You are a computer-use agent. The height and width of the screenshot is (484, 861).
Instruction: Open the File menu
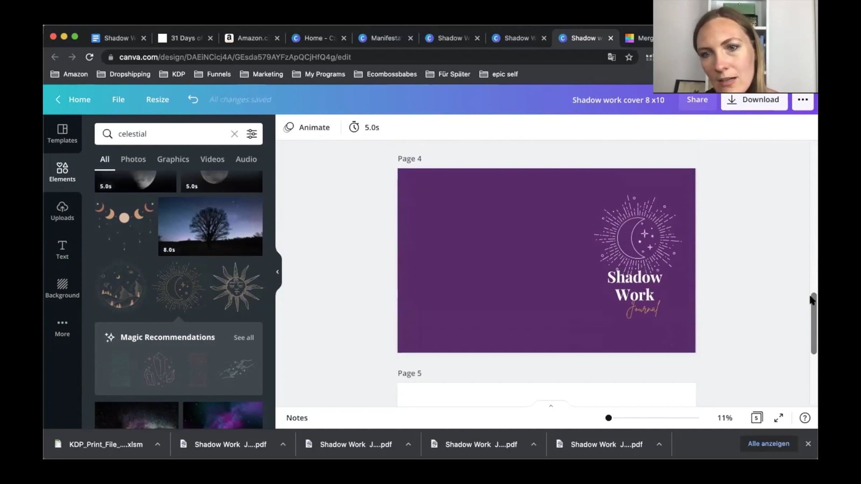[x=118, y=99]
